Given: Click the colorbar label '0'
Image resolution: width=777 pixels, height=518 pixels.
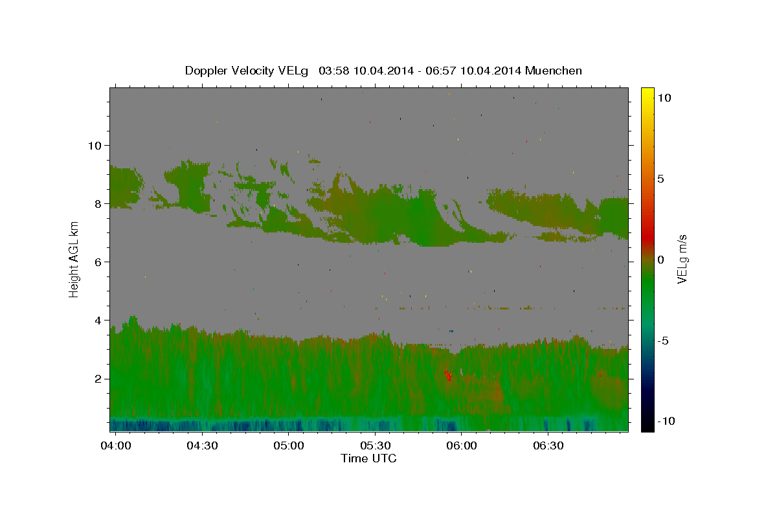Looking at the screenshot, I should [660, 260].
